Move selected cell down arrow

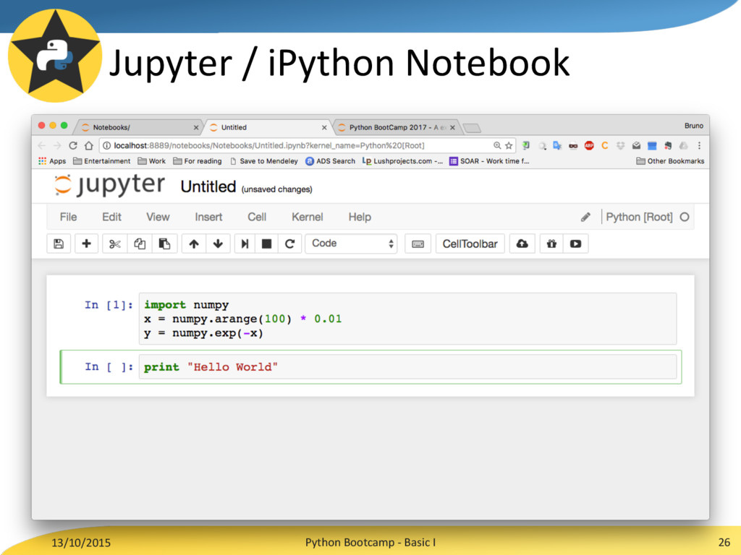pos(218,244)
